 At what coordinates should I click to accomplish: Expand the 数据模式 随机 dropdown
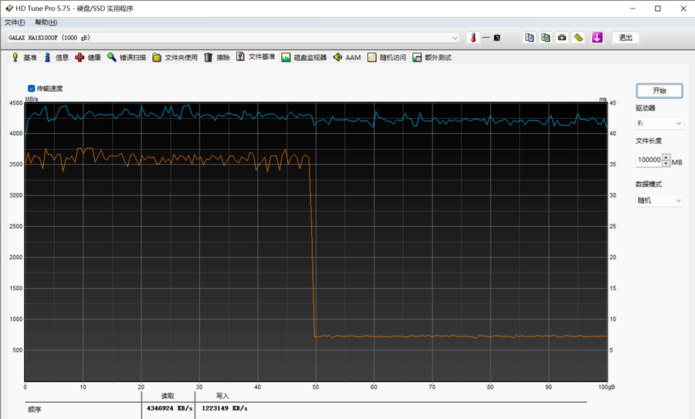point(659,200)
